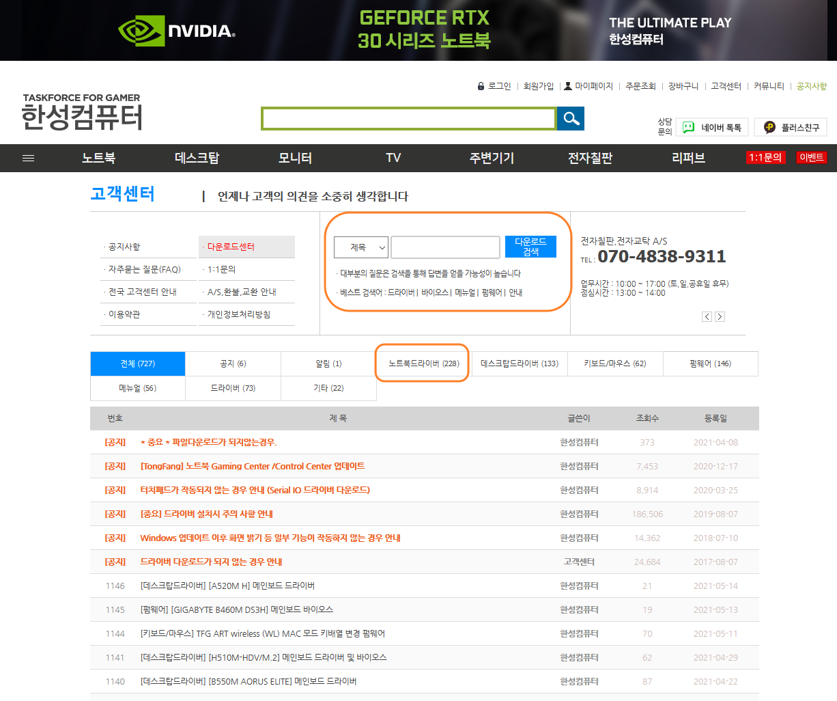Click the left arrow banner control
This screenshot has height=701, width=837.
[x=707, y=316]
